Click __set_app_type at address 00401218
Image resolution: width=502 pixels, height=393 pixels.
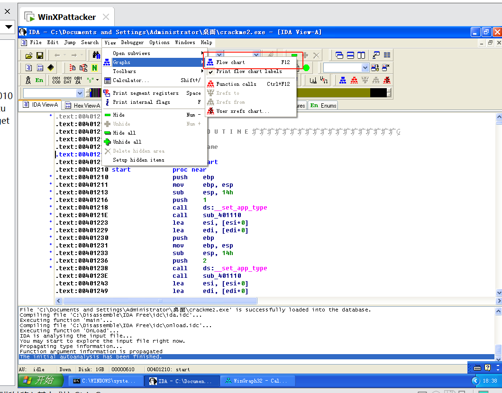click(240, 208)
